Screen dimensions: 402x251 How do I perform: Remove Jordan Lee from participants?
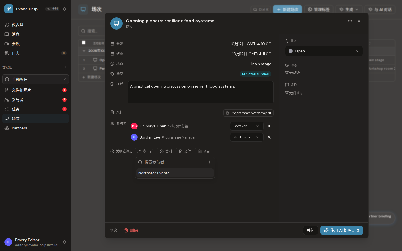(x=269, y=137)
